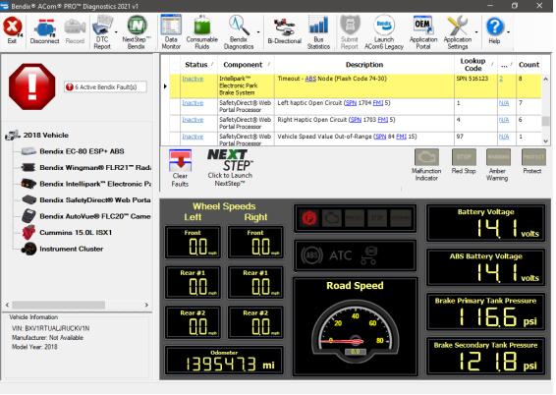Click the vehicle tree horizontal scrollbar
Image resolution: width=556 pixels, height=395 pixels.
tap(59, 305)
